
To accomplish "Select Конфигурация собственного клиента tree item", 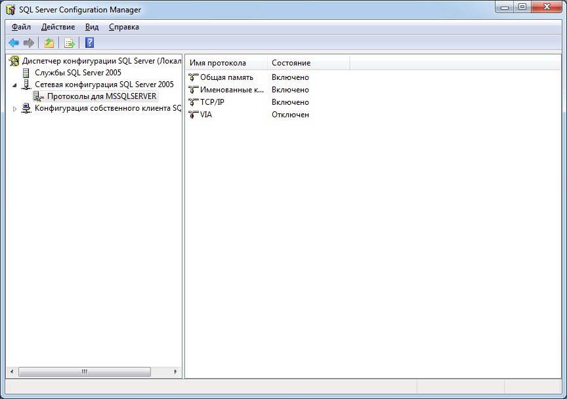I will [108, 108].
